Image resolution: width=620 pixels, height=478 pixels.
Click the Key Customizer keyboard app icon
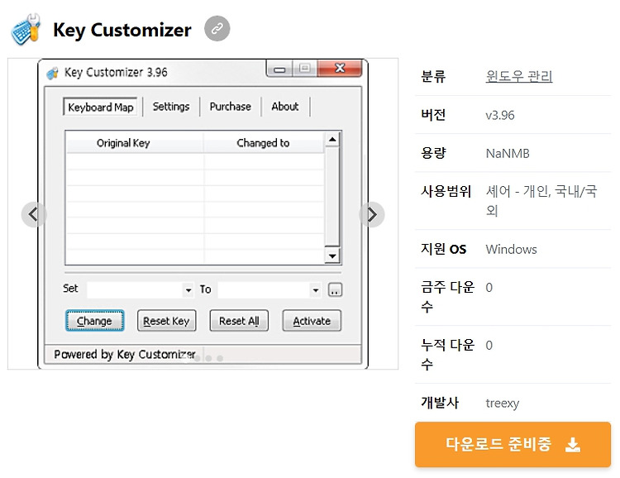(x=26, y=29)
